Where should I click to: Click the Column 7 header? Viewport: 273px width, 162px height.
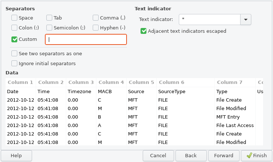pyautogui.click(x=230, y=82)
